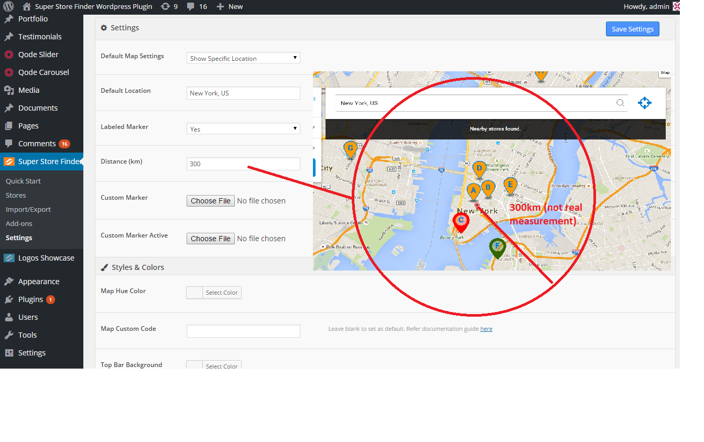Viewport: 704px width, 442px height.
Task: Open the documentation guide 'here' link
Action: click(x=486, y=329)
